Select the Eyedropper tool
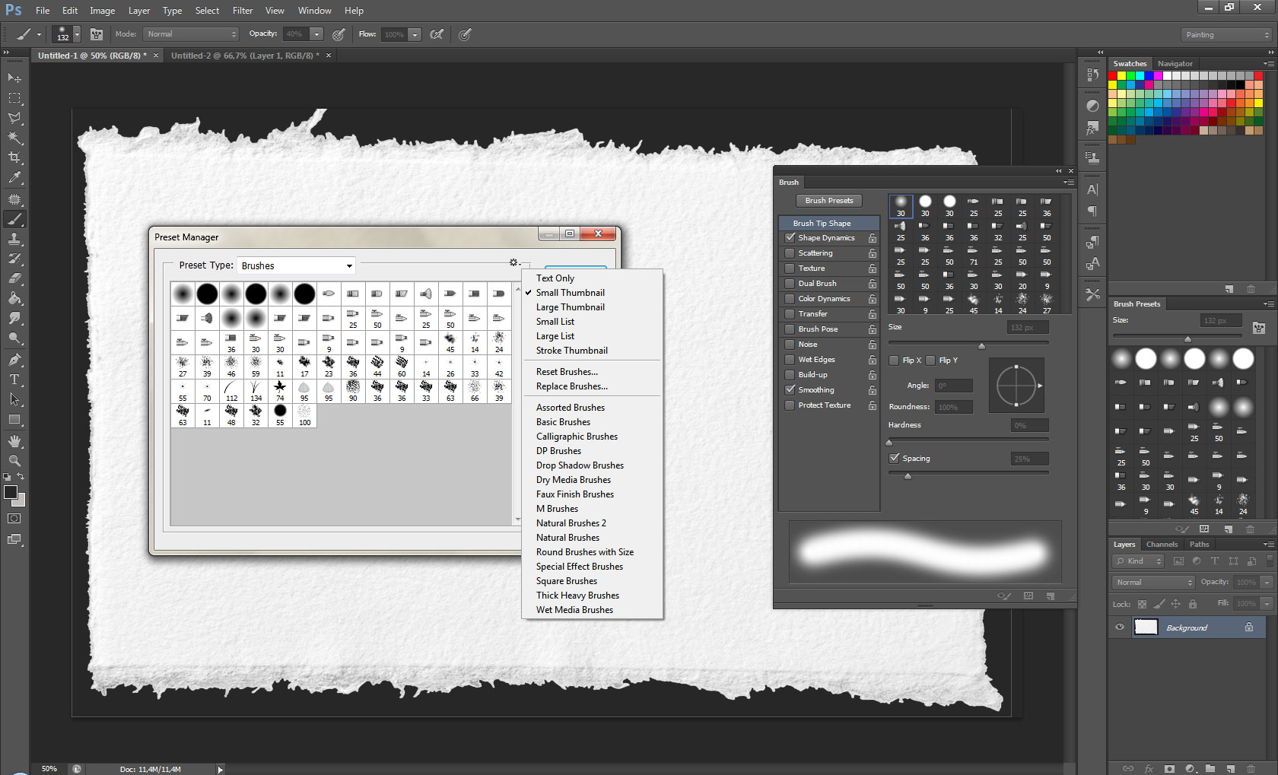This screenshot has width=1278, height=775. click(x=14, y=178)
